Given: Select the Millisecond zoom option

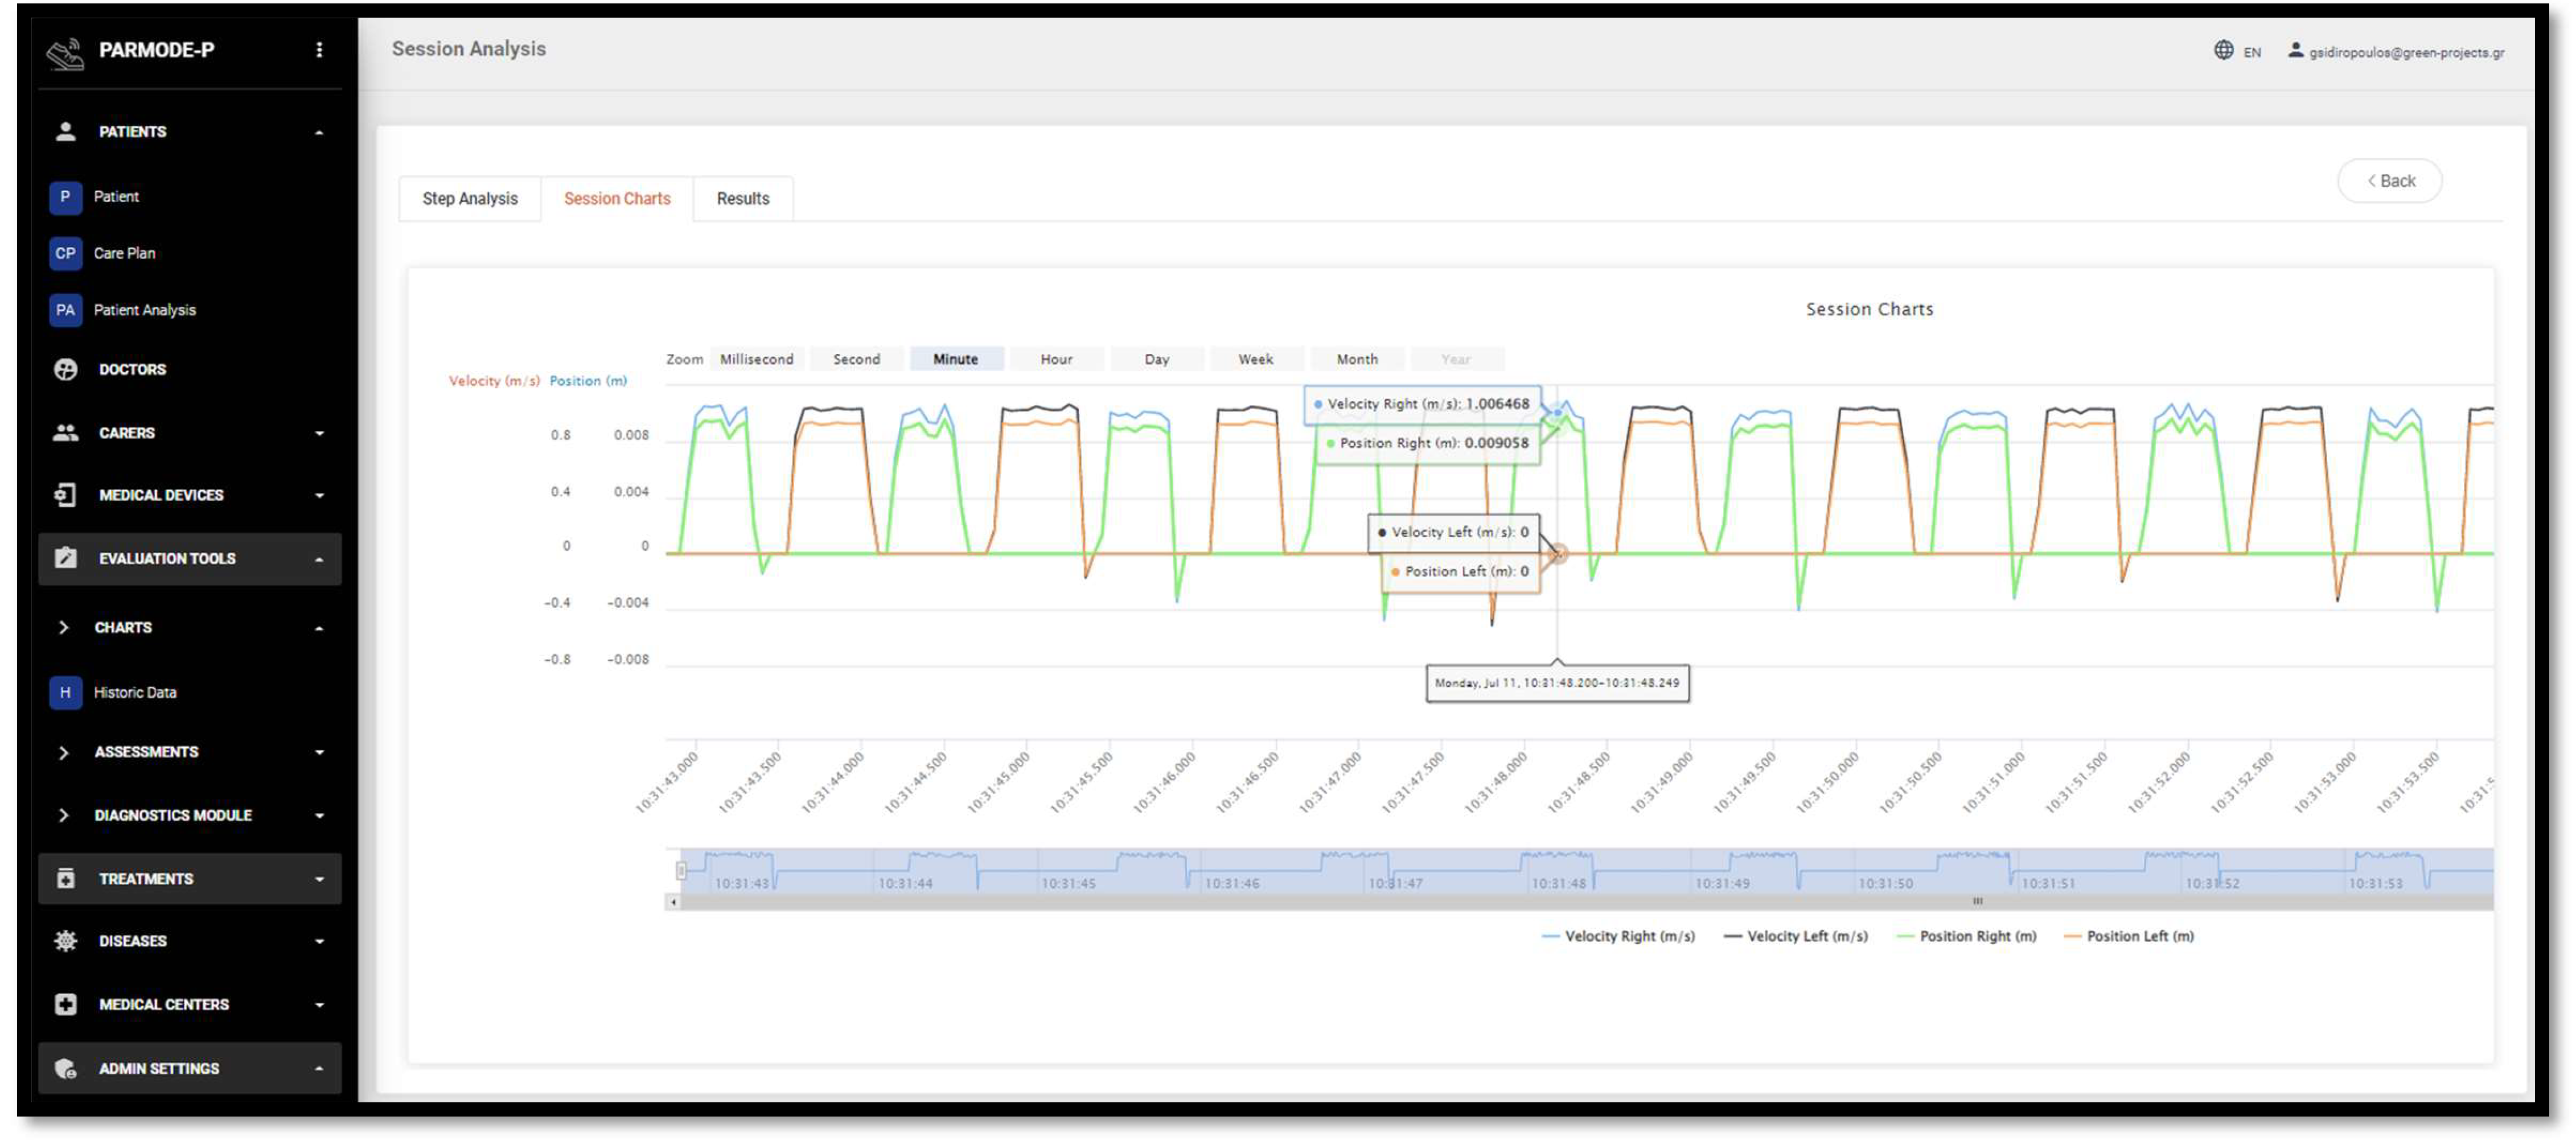Looking at the screenshot, I should click(x=757, y=359).
